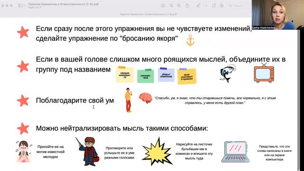The height and width of the screenshot is (171, 304).
Task: Open sidebar view options chevron
Action: (24, 6)
